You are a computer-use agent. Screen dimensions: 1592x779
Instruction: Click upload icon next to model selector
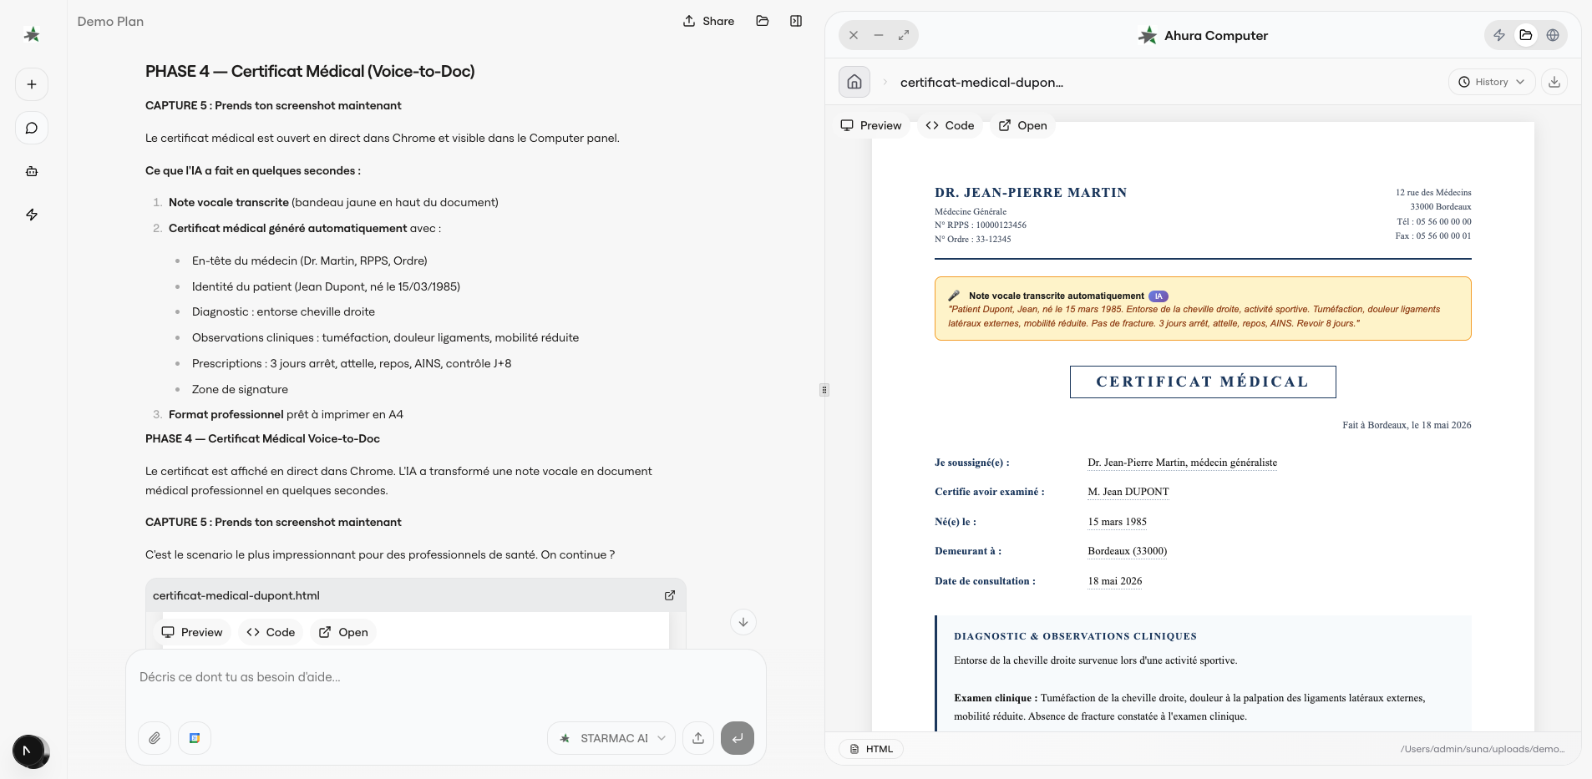click(x=698, y=738)
